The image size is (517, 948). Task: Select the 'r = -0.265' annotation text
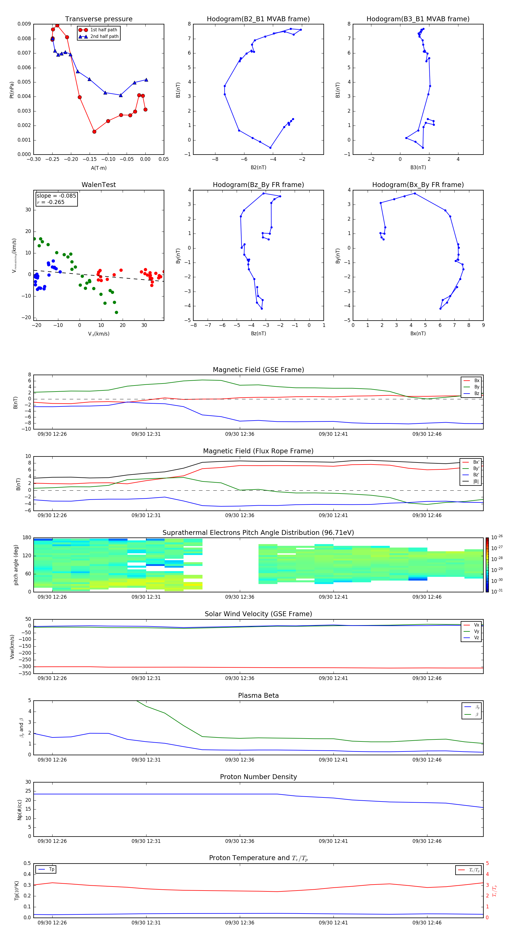pos(51,202)
